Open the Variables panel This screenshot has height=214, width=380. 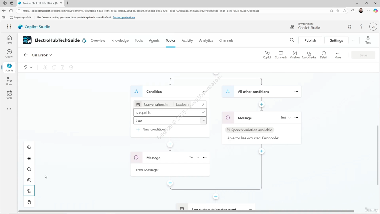(x=294, y=54)
